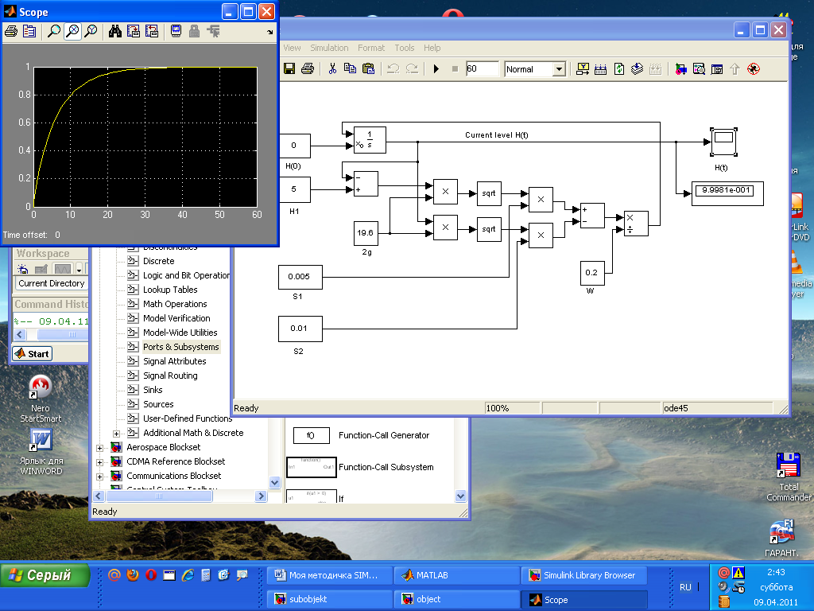
Task: Switch to Simulink Library Browser taskbar button
Action: tap(584, 575)
